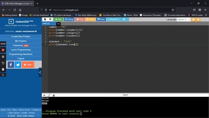Viewport: 209px width, 118px height.
Task: Open the Contact Us link
Action: click(x=36, y=110)
